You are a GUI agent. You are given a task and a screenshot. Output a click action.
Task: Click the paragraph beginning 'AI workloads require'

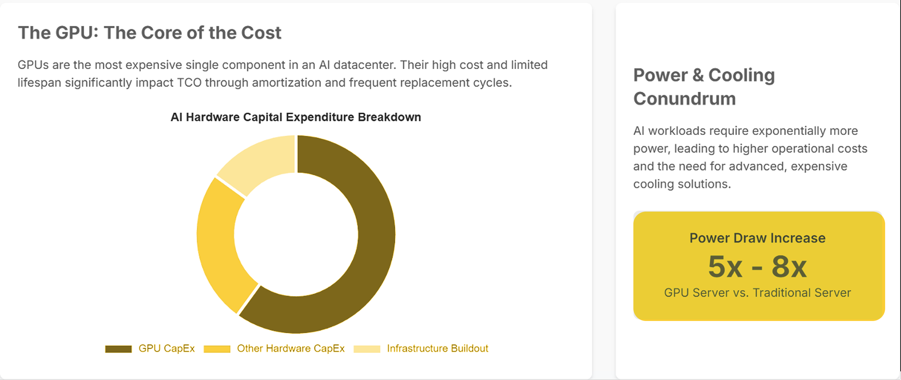(750, 157)
